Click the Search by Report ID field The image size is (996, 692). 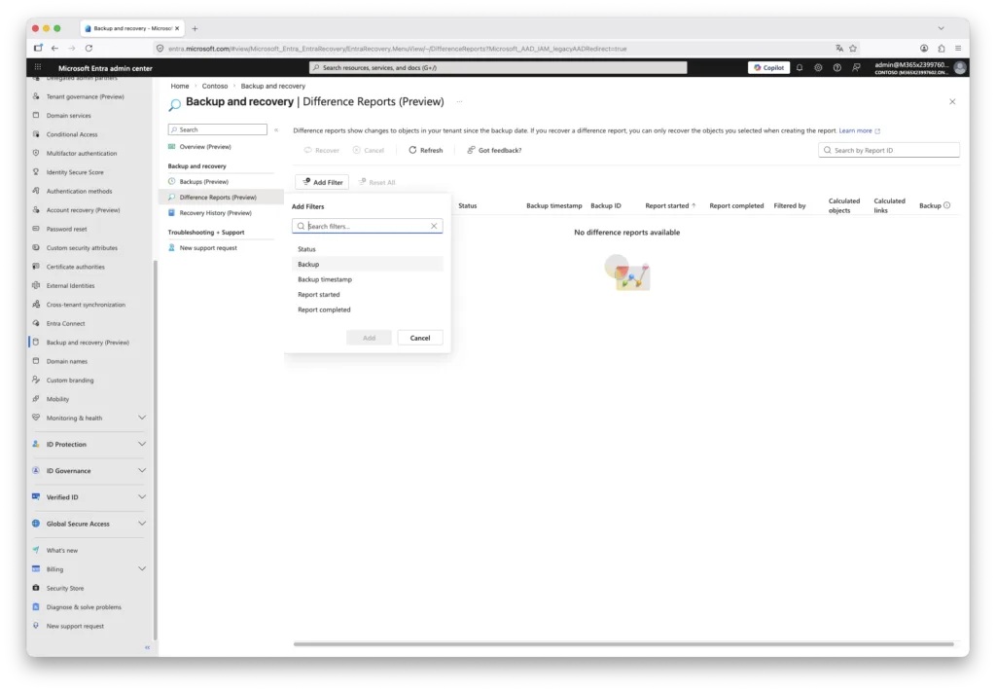tap(888, 150)
